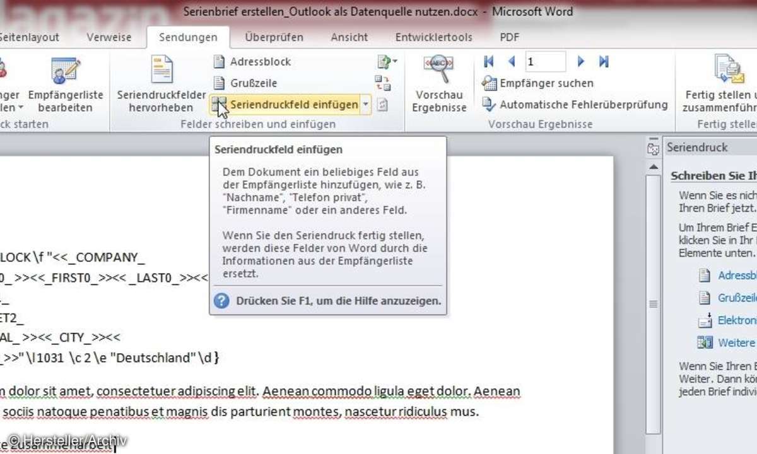Viewport: 757px width, 454px height.
Task: Click the Seriendruckfeld einfügen tooltip title
Action: point(278,150)
